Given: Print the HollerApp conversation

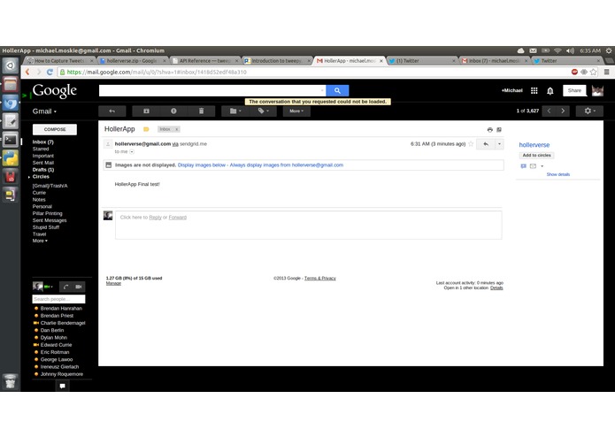Looking at the screenshot, I should 490,130.
